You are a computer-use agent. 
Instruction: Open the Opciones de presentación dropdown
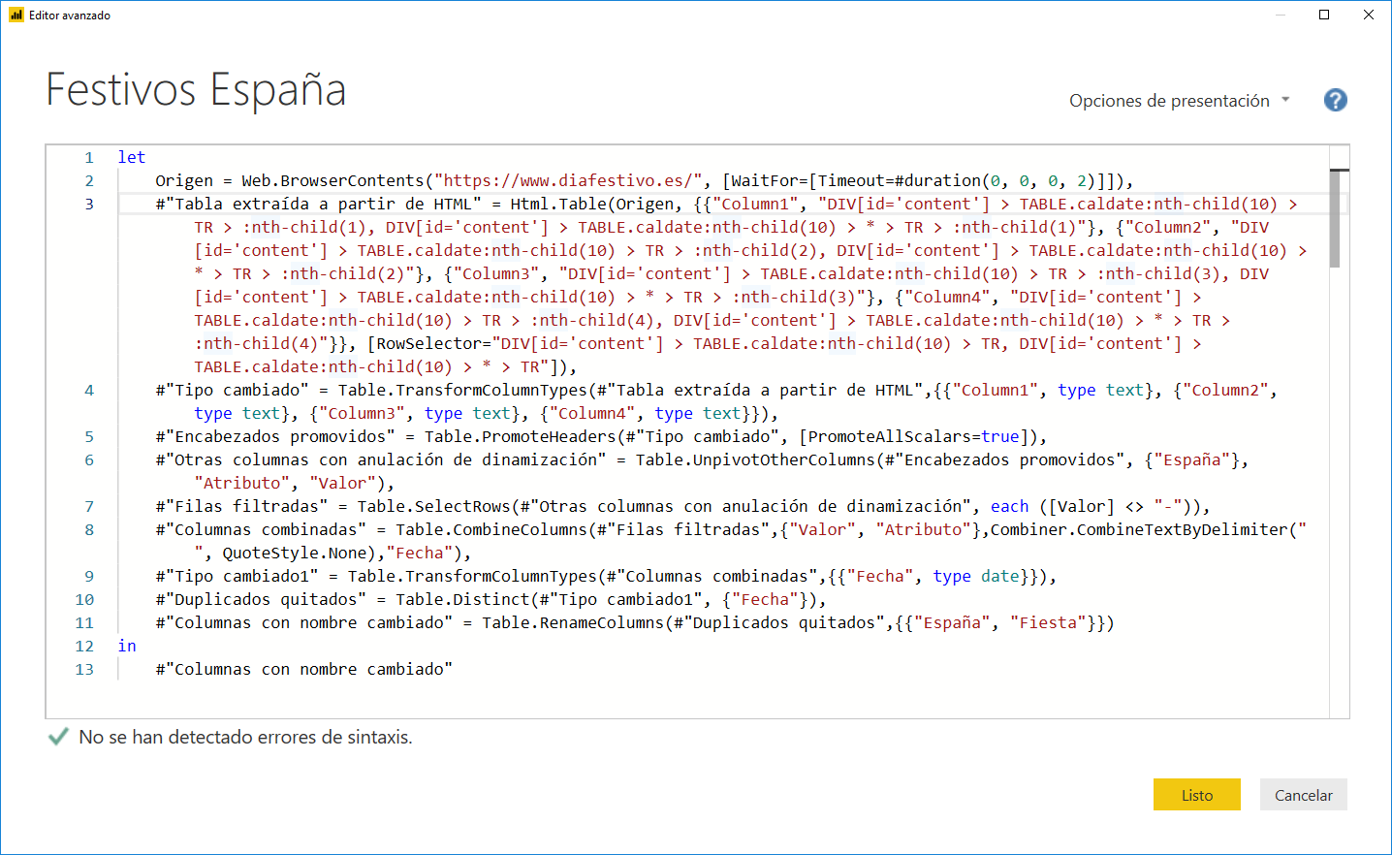(1169, 100)
